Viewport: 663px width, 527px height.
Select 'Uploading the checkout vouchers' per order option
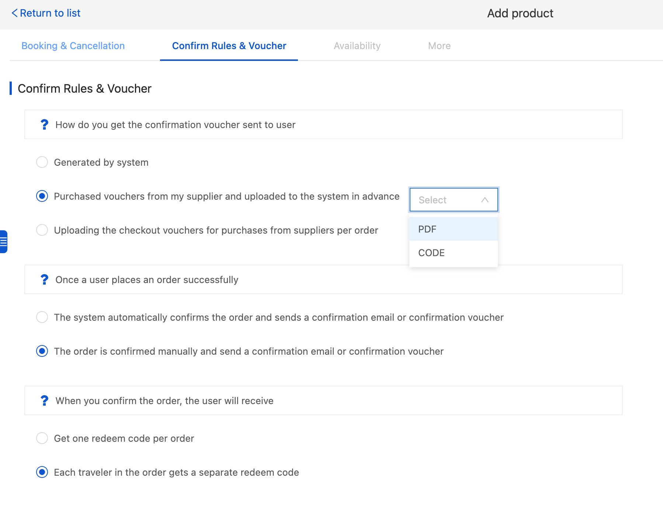[x=42, y=230]
